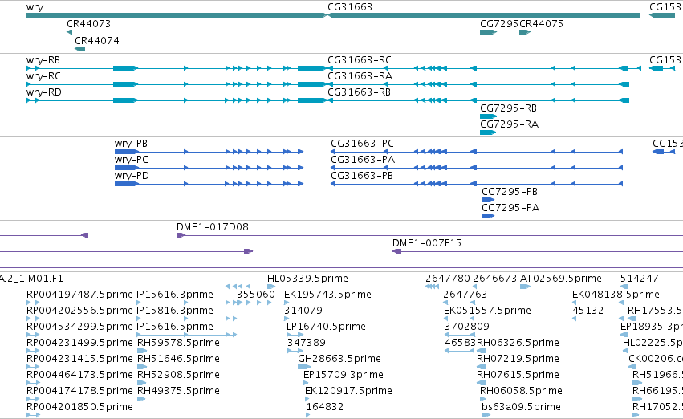This screenshot has height=419, width=683.
Task: Click the 2646673 feature label
Action: (495, 279)
